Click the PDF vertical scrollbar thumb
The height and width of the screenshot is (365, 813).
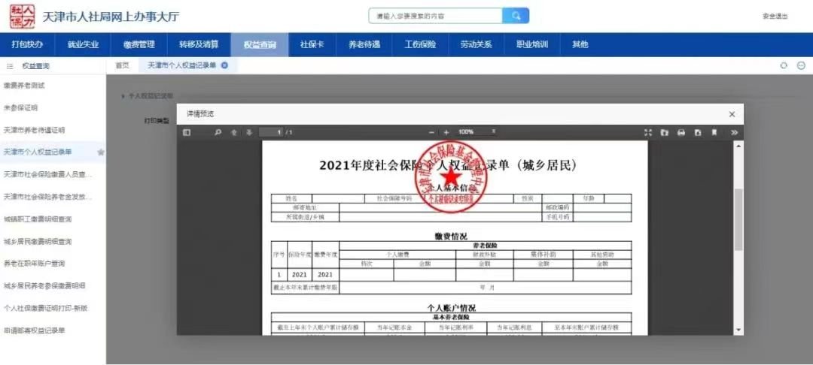(x=738, y=219)
